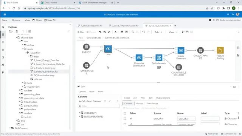Open the Output Options tab
Viewport: 242px width, 136px height.
[163, 98]
